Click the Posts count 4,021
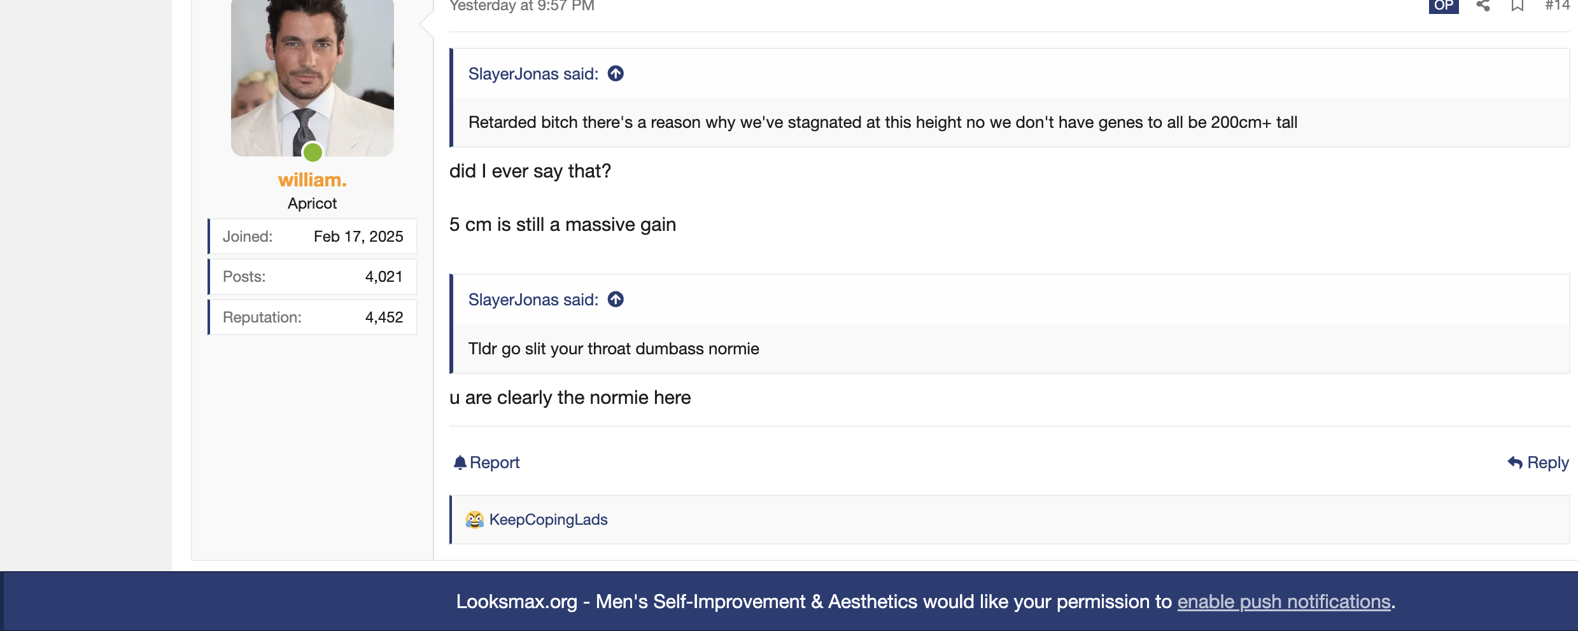Viewport: 1578px width, 631px height. click(384, 277)
